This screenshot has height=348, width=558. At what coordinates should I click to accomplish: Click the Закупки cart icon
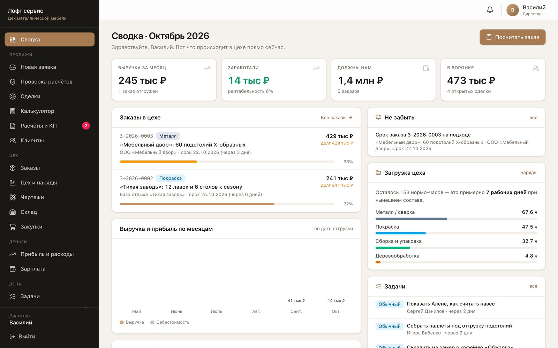click(13, 227)
